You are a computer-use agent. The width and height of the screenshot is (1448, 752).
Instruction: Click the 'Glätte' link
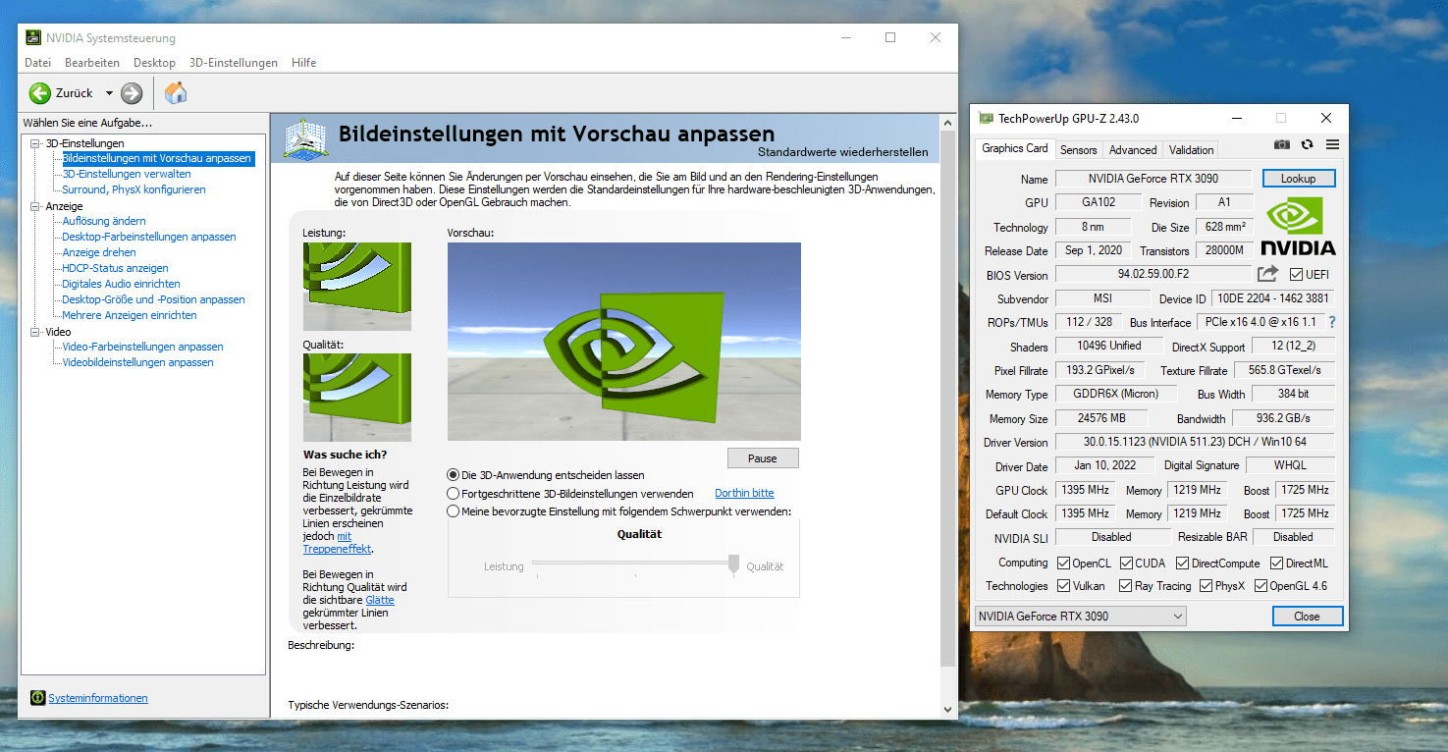(x=380, y=600)
